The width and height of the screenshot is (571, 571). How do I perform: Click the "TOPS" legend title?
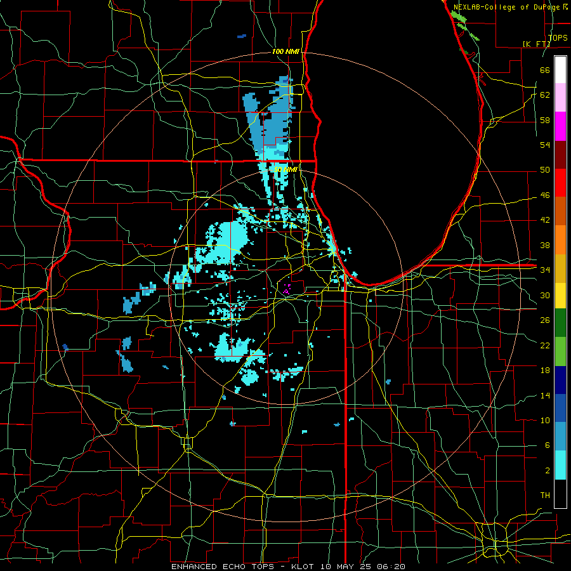(x=558, y=38)
